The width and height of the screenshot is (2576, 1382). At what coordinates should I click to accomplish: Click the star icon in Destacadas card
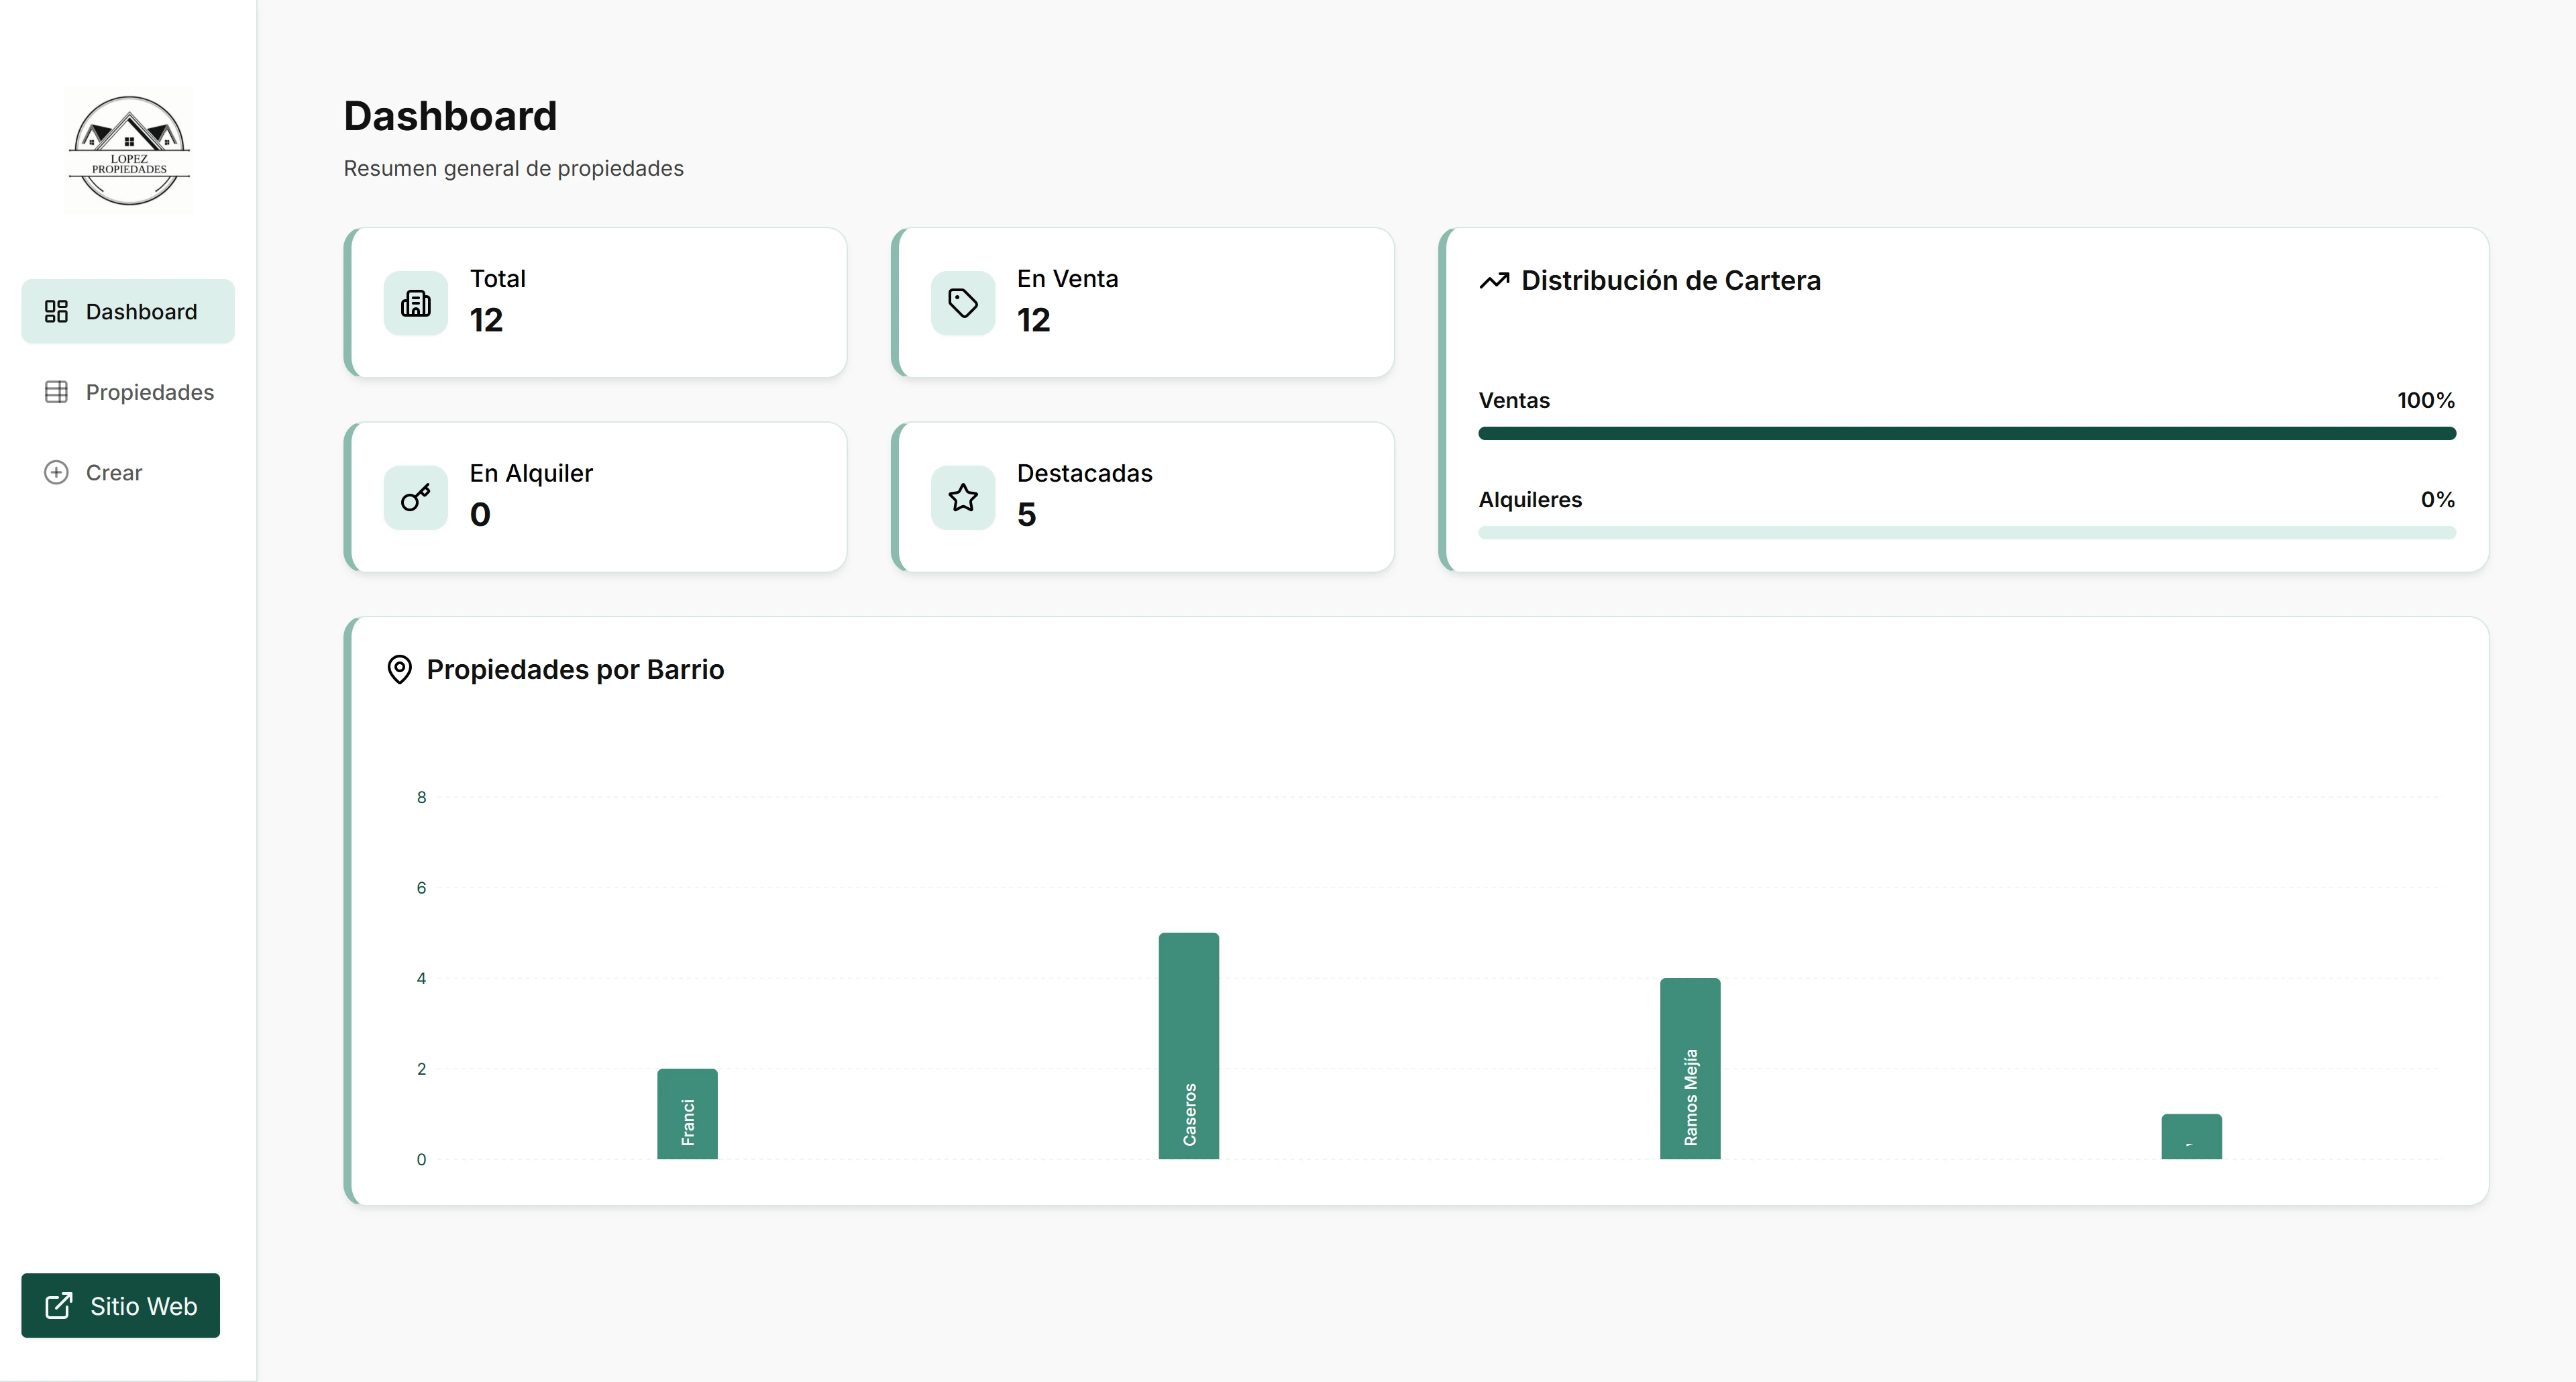click(963, 497)
